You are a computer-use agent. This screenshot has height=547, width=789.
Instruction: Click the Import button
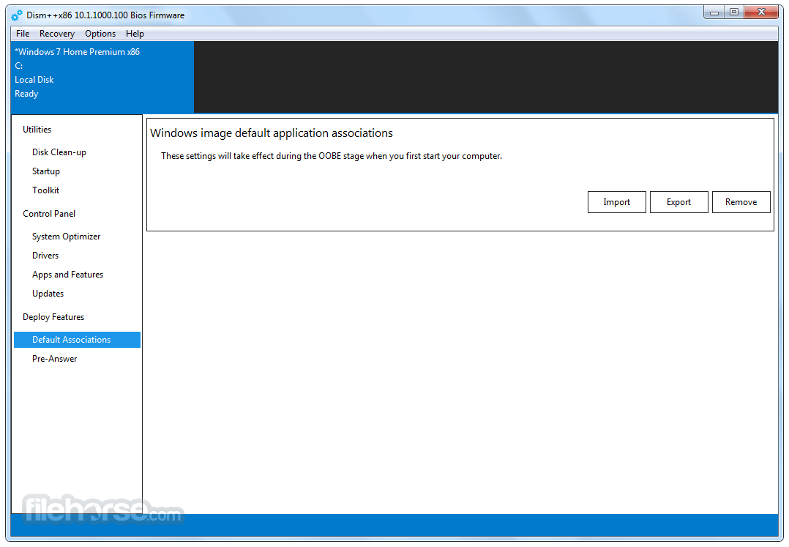pos(616,202)
